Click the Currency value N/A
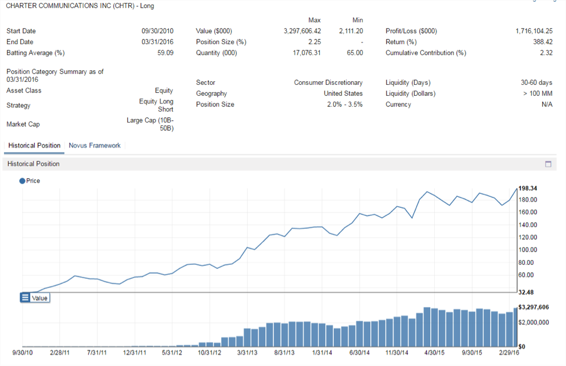Image resolution: width=566 pixels, height=366 pixels. pos(547,105)
